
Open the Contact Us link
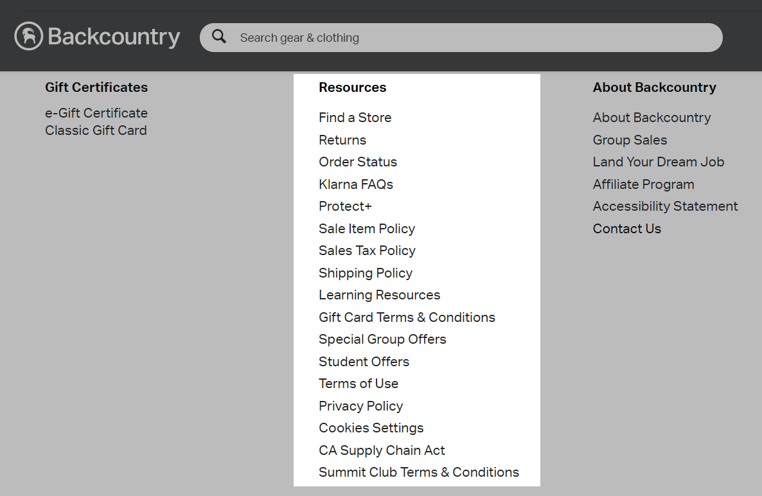626,228
